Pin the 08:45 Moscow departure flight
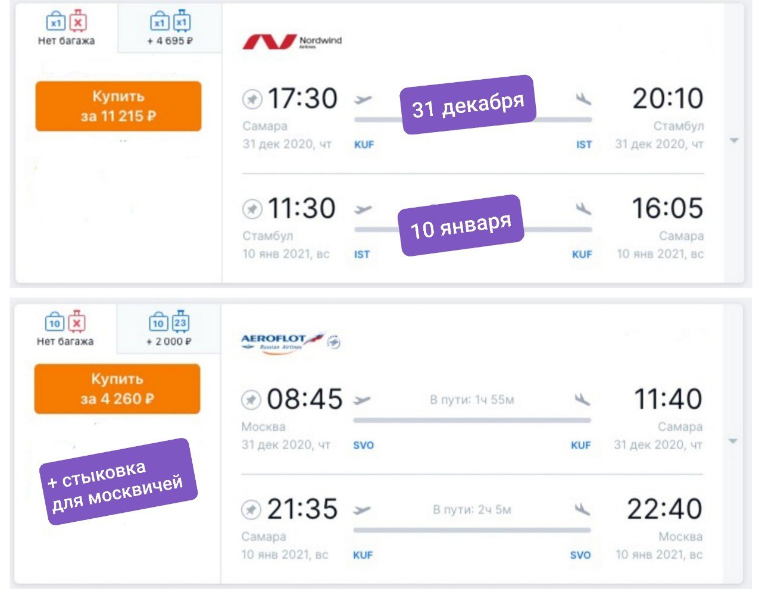The image size is (762, 589). 251,399
